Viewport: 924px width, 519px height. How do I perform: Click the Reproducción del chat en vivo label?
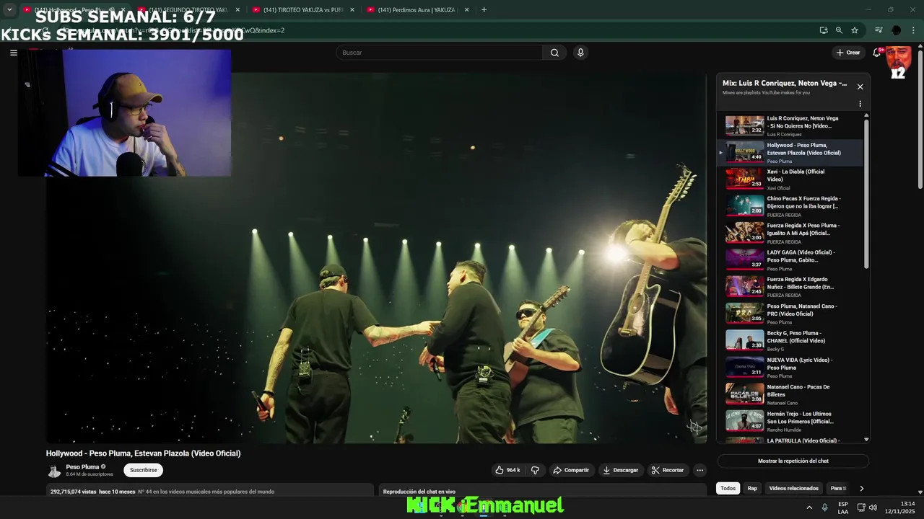point(419,492)
